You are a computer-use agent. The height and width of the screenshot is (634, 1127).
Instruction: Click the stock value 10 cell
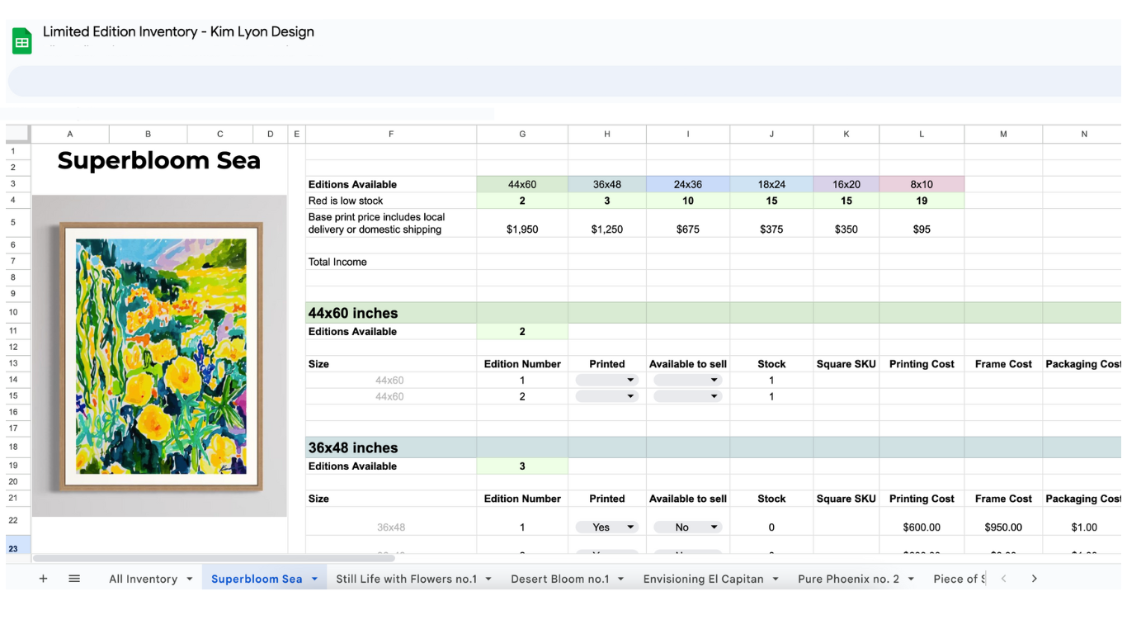(688, 201)
